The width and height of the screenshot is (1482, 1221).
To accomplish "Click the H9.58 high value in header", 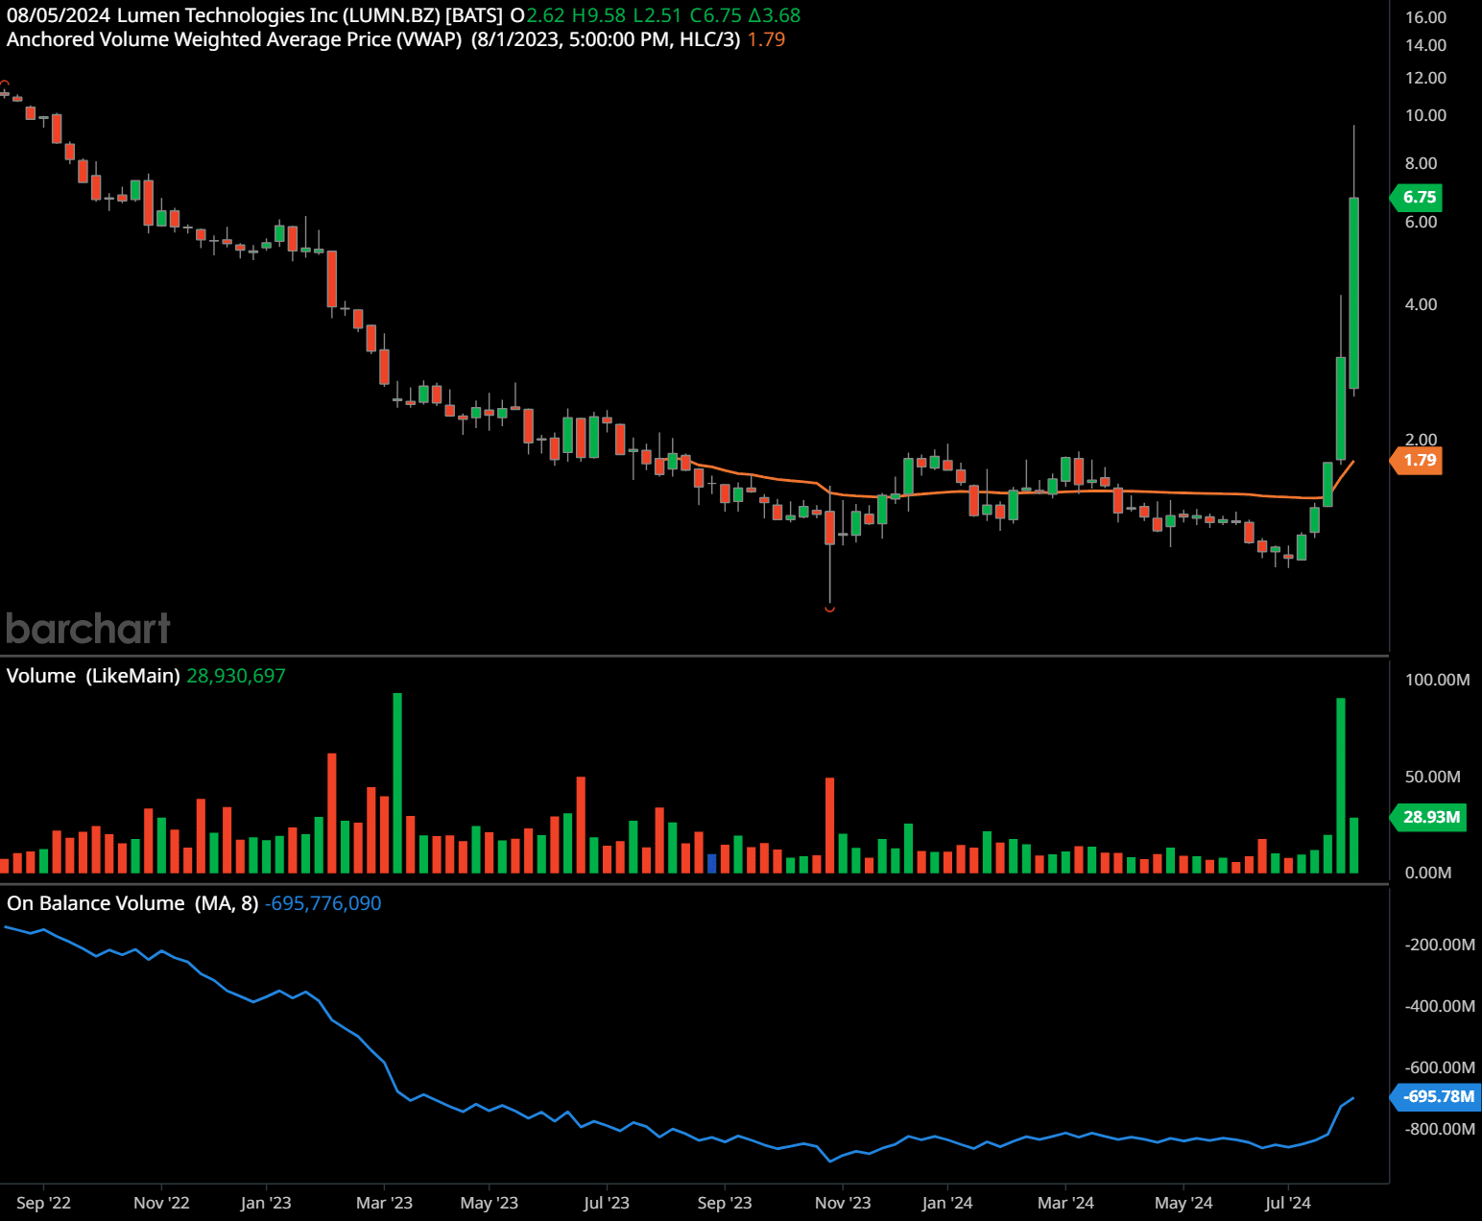I will click(598, 15).
